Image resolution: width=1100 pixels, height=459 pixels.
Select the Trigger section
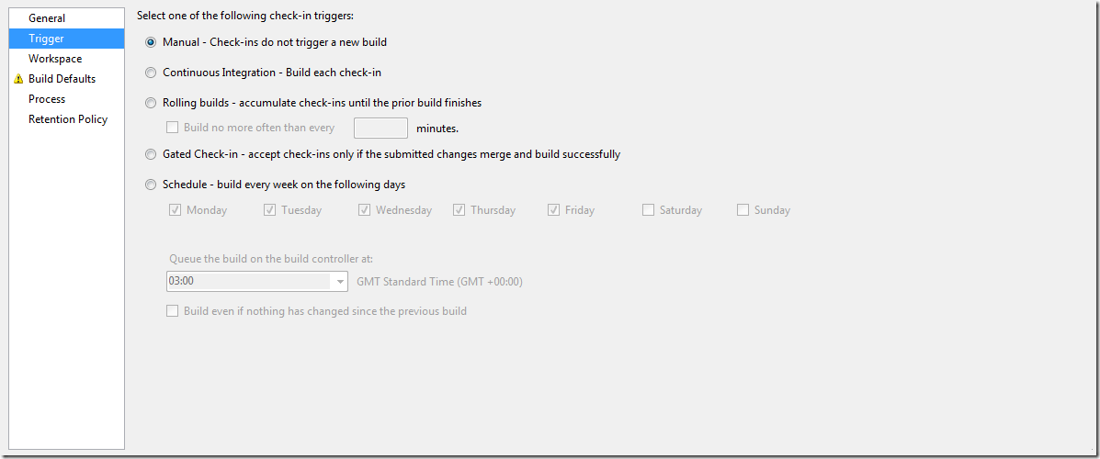(x=67, y=38)
